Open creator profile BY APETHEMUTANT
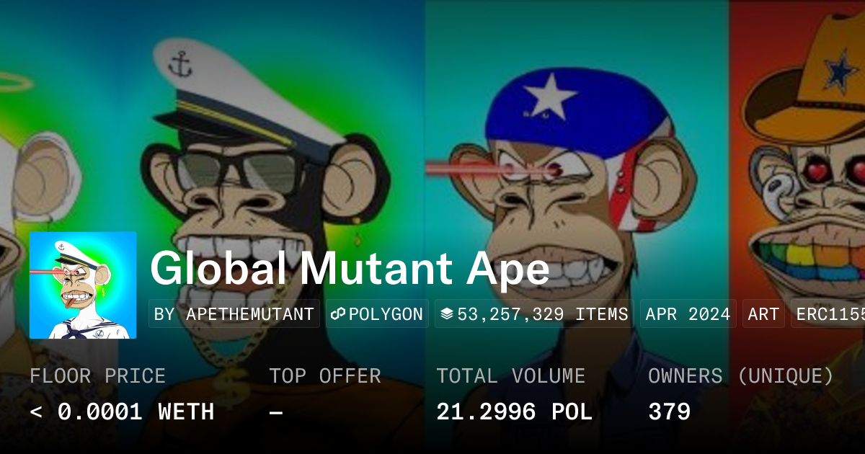865x454 pixels. pyautogui.click(x=234, y=314)
